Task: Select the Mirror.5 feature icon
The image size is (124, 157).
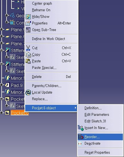Action: click(7, 78)
